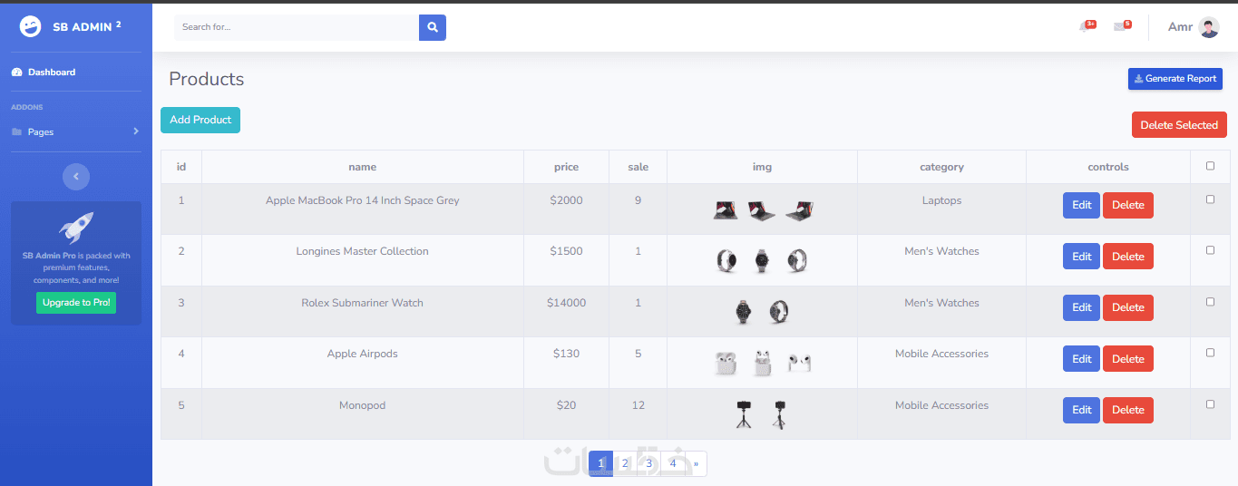Image resolution: width=1238 pixels, height=486 pixels.
Task: Delete the Monopod product
Action: click(x=1128, y=410)
